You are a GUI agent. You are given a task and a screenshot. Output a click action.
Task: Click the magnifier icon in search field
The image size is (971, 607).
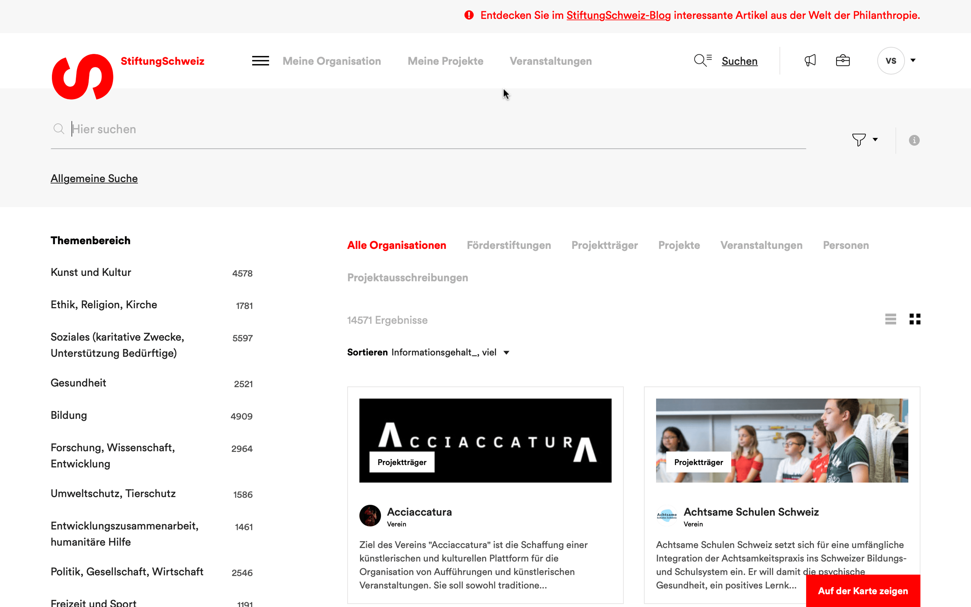59,129
